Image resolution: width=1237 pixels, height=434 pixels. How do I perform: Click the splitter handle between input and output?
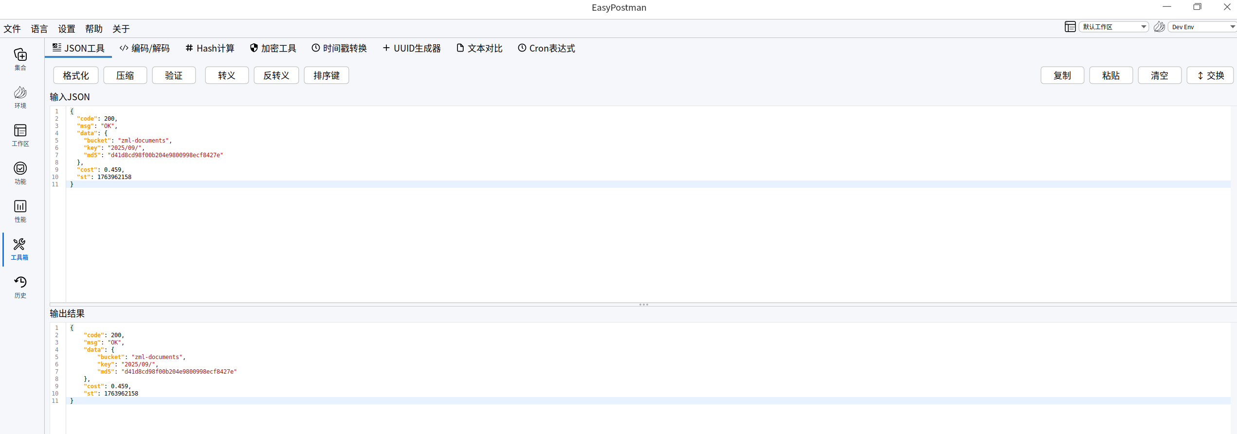pos(643,305)
